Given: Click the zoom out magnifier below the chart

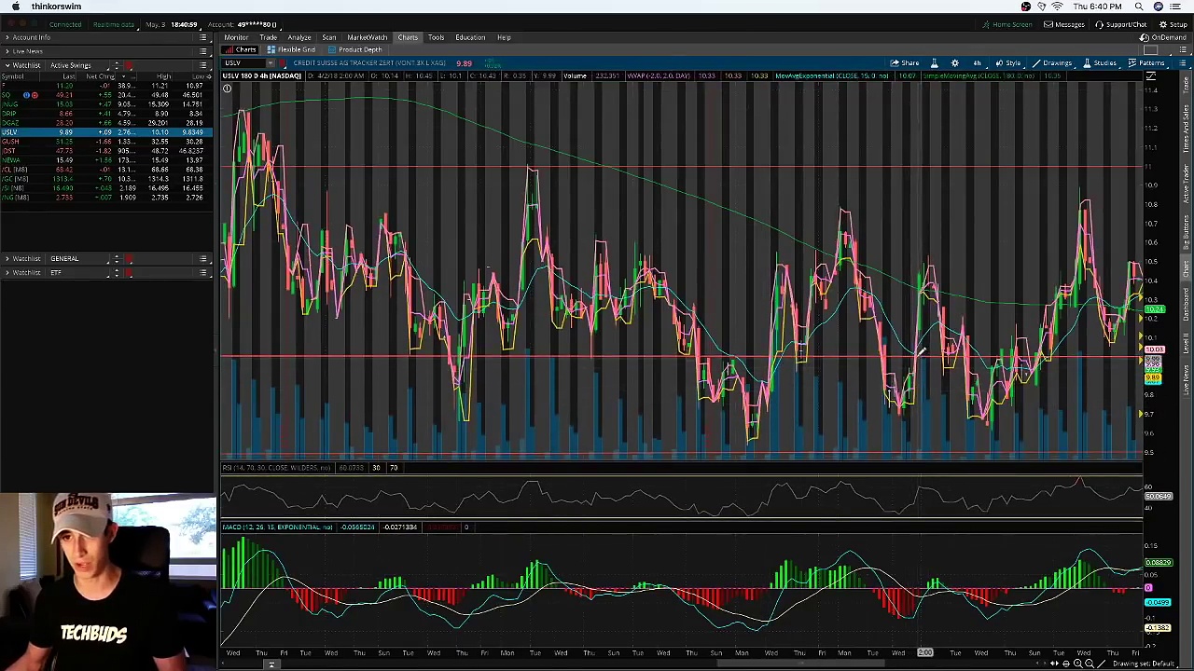Looking at the screenshot, I should click(1089, 664).
